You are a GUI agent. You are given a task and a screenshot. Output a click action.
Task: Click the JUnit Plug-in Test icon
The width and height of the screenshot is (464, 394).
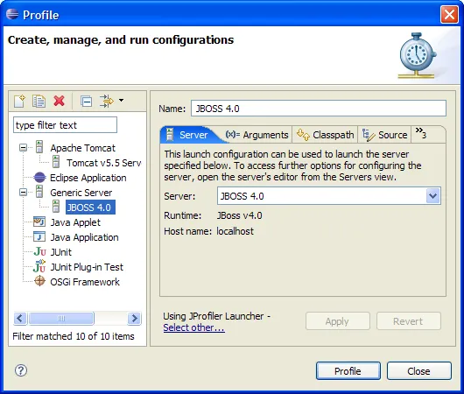[x=39, y=266]
